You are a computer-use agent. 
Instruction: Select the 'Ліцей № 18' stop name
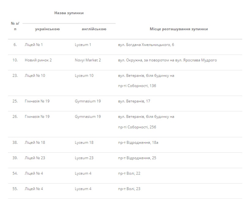[35, 142]
